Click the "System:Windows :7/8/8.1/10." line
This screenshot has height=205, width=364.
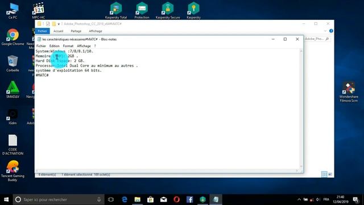pyautogui.click(x=64, y=51)
